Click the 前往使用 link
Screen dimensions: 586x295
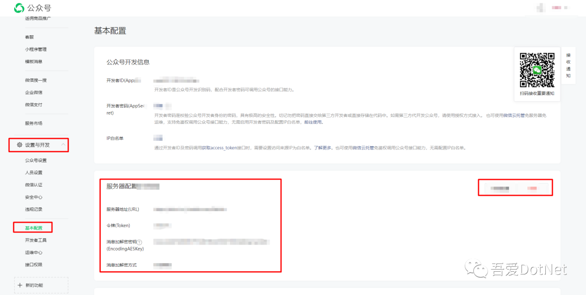point(314,122)
